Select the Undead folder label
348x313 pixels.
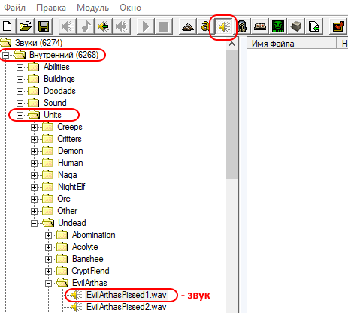72,223
